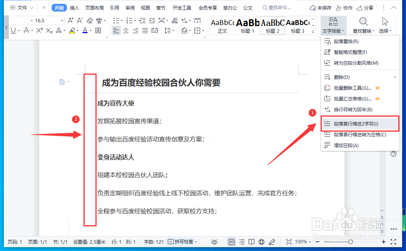Image resolution: width=406 pixels, height=251 pixels.
Task: Choose 智能格式整理(F) menu entry
Action: point(360,52)
